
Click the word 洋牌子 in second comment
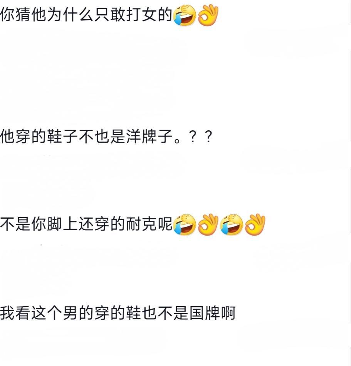point(149,137)
